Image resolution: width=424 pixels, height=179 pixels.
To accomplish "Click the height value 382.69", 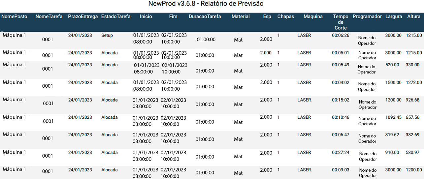I will [x=412, y=134].
